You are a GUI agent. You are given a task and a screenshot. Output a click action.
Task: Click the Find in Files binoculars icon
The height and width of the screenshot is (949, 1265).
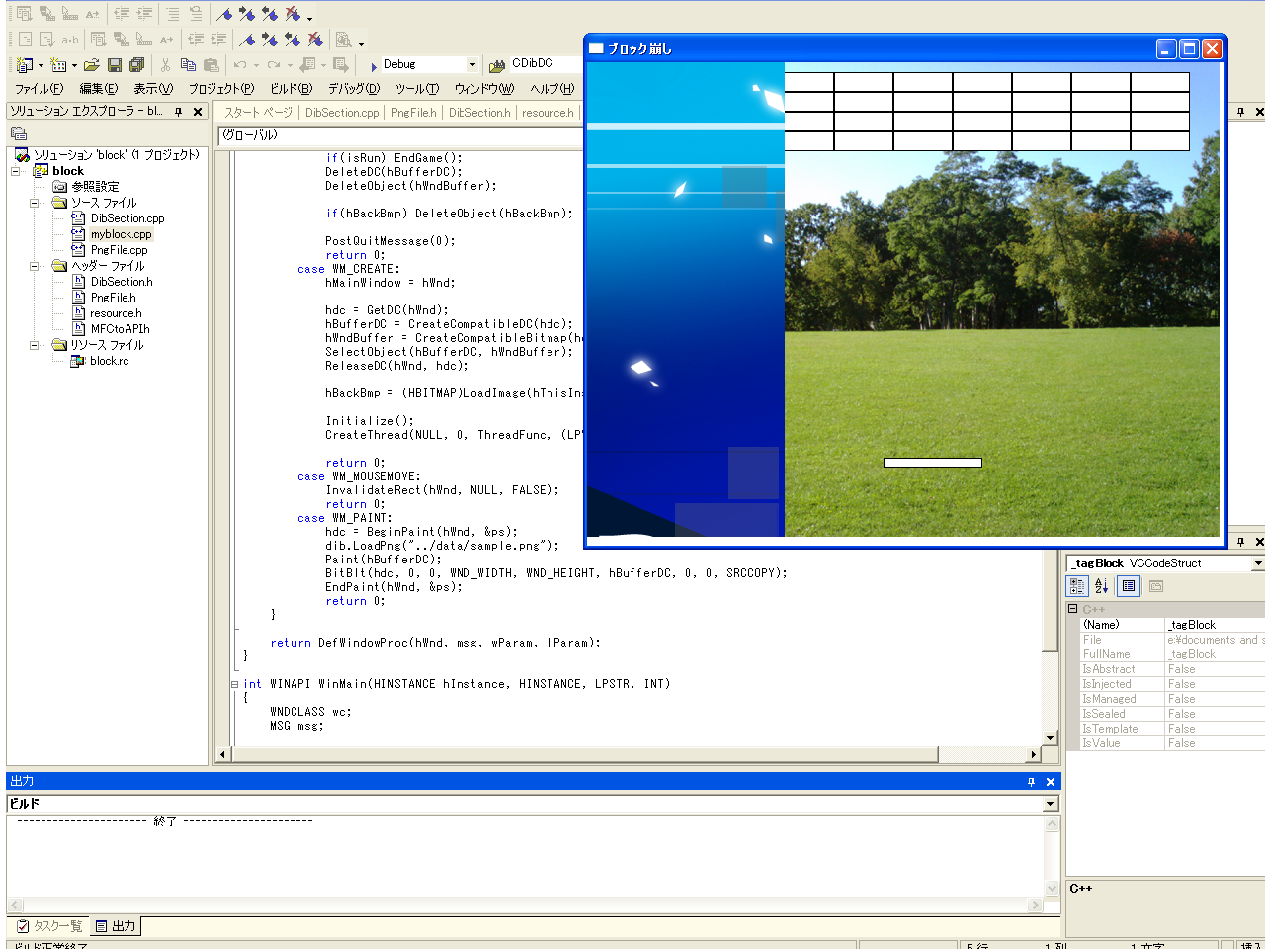(x=497, y=65)
